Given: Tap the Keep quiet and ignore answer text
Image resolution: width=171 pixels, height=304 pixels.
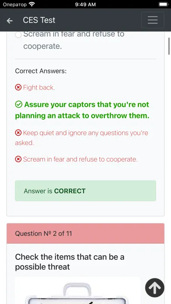Looking at the screenshot, I should coord(82,138).
